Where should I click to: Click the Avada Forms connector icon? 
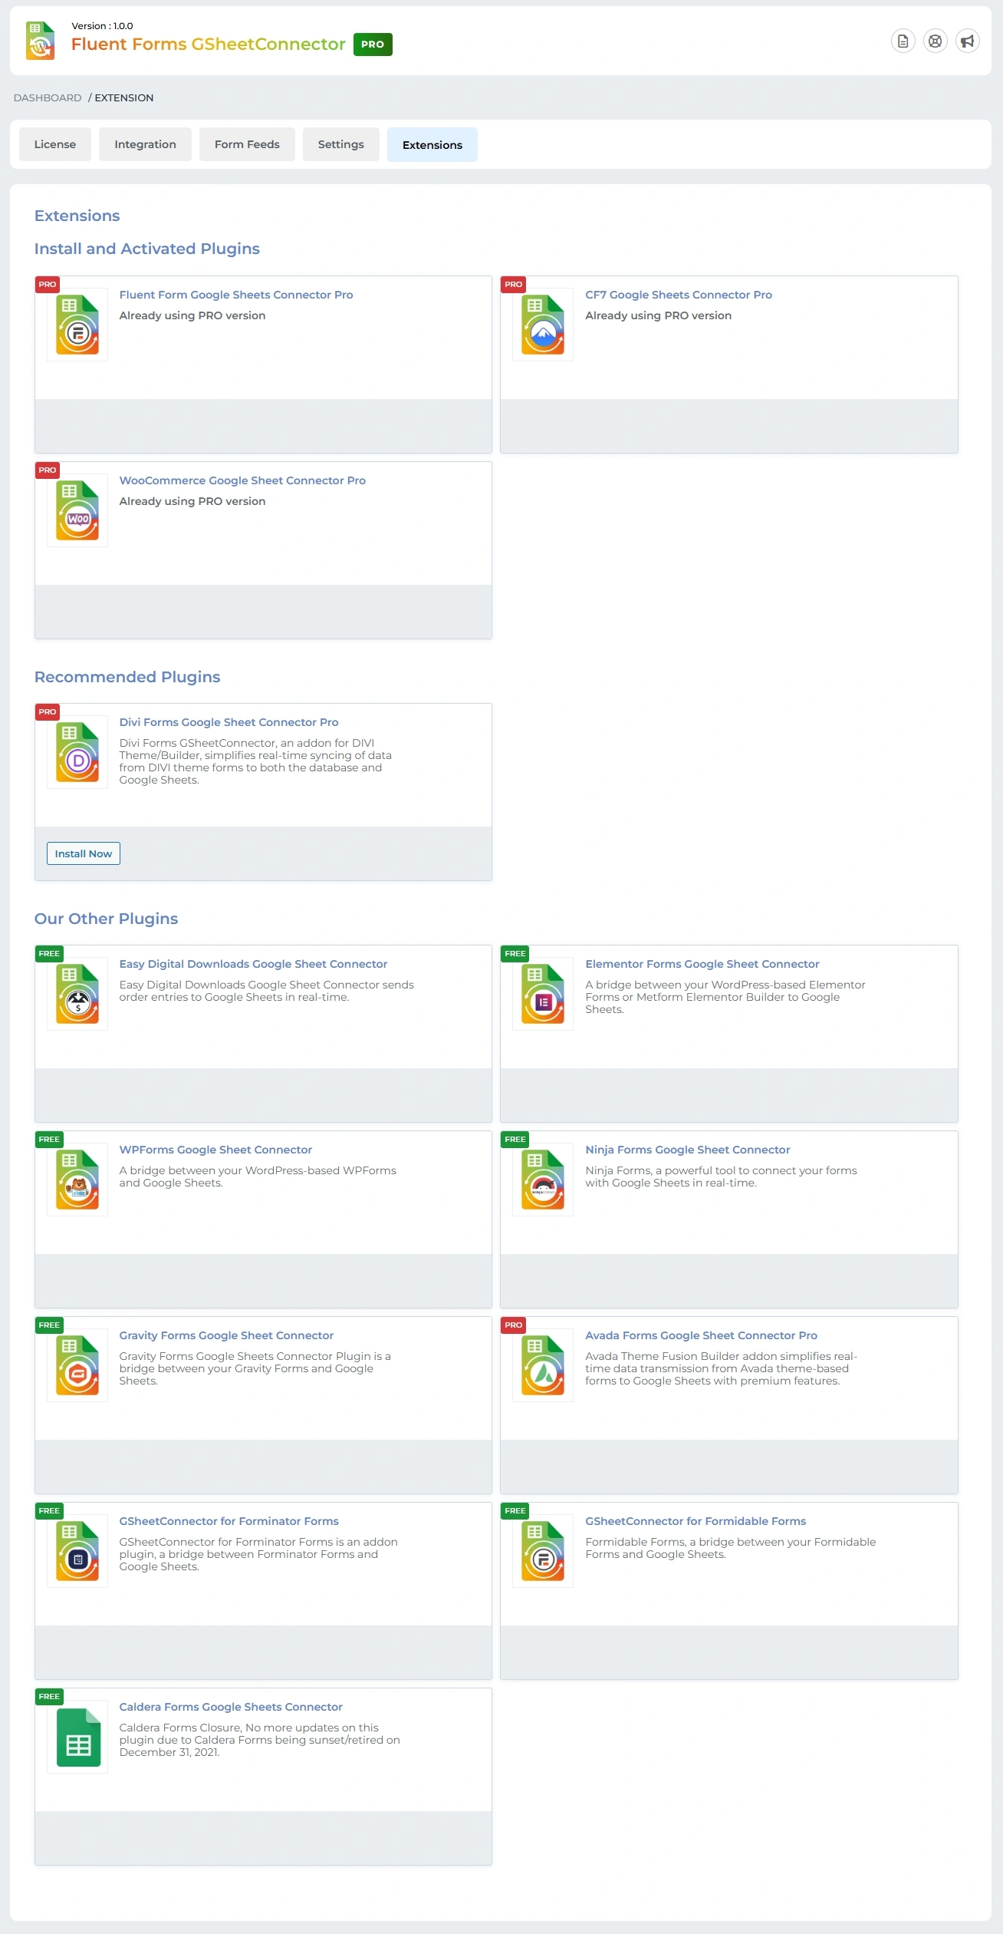pos(543,1365)
